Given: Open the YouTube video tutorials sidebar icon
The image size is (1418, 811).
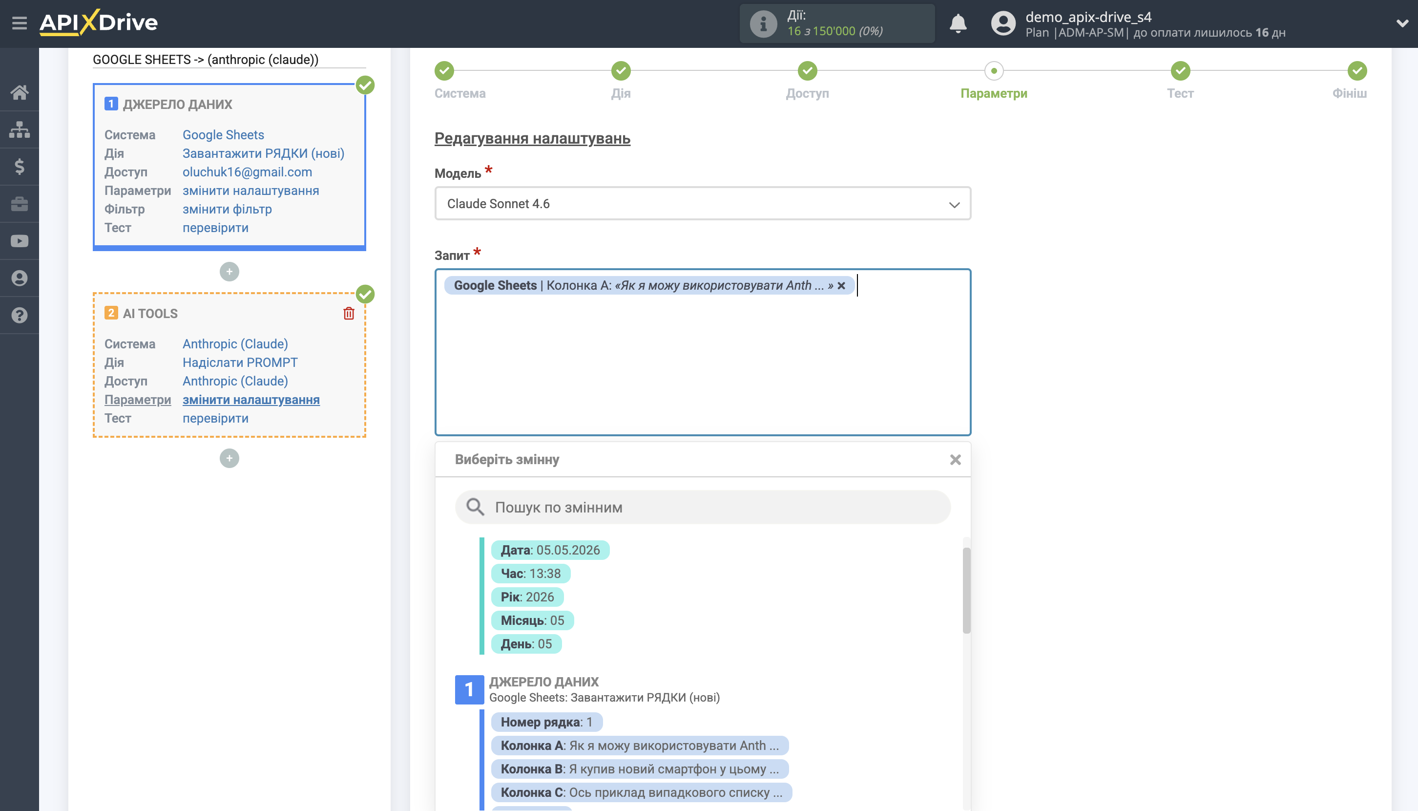Looking at the screenshot, I should click(20, 241).
